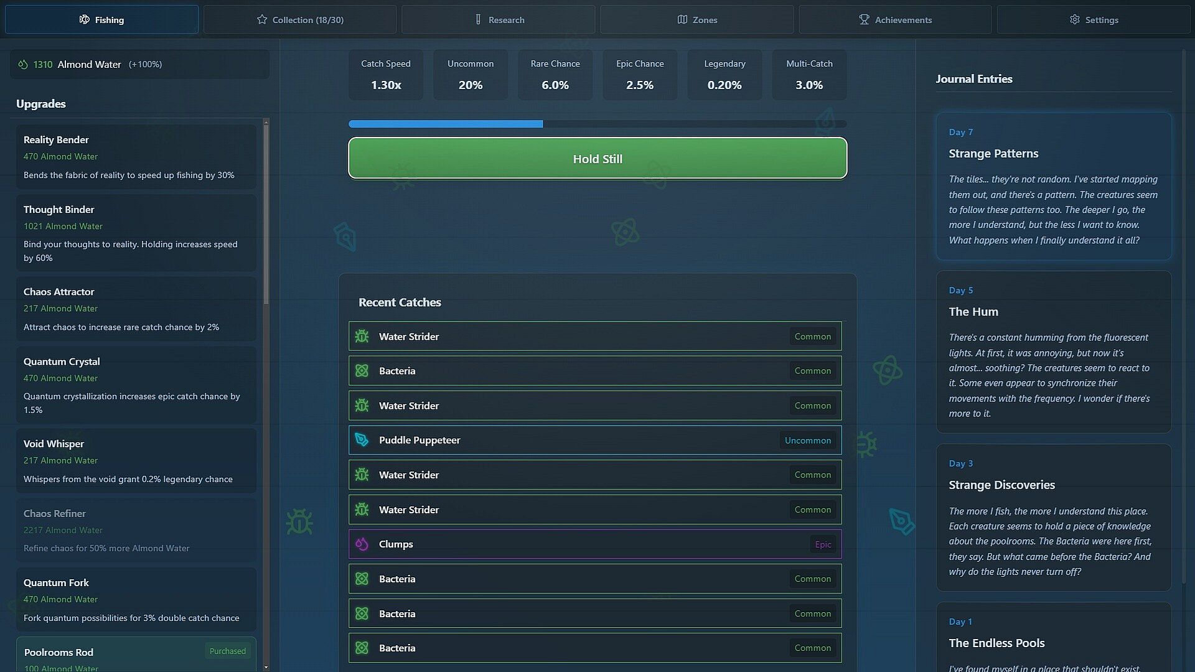
Task: Click the Settings gear icon
Action: pos(1075,19)
